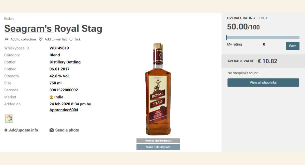This screenshot has width=305, height=165.
Task: Open View all shoplinks
Action: click(x=263, y=82)
